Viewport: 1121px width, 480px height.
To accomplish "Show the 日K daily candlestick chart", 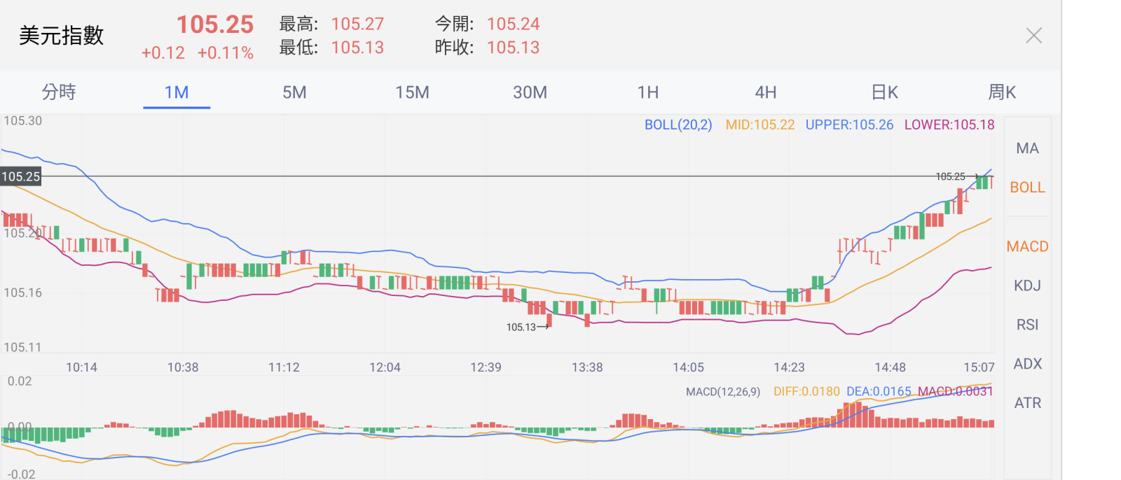I will pos(884,92).
